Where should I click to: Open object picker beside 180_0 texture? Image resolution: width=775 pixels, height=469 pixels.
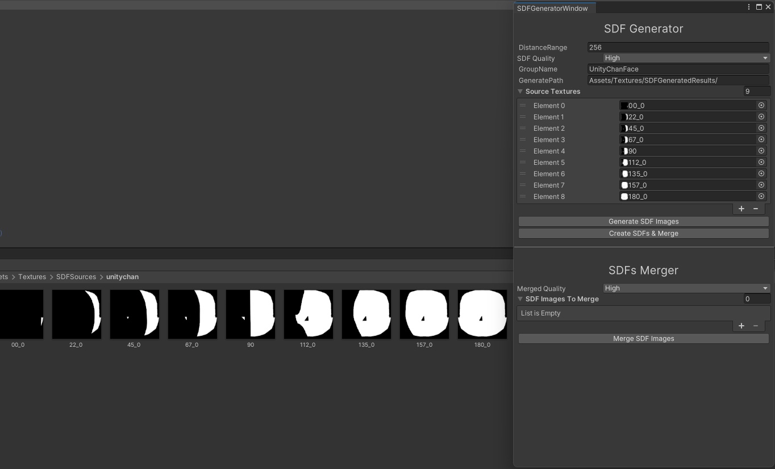coord(761,196)
